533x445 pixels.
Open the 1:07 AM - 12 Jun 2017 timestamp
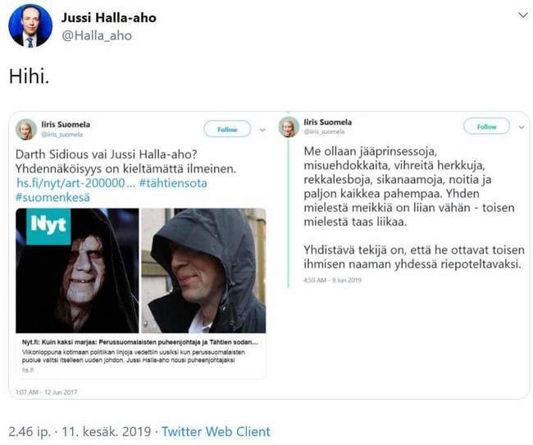pyautogui.click(x=47, y=392)
